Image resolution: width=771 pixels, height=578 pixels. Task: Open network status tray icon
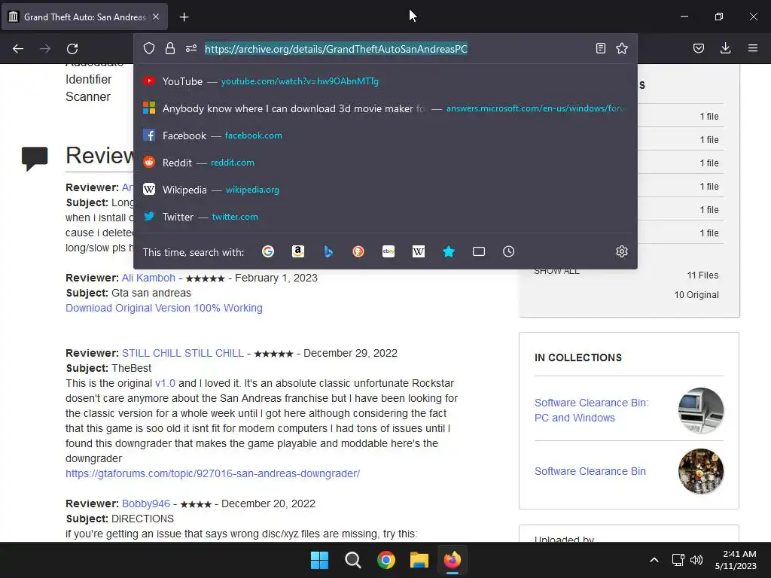(x=678, y=560)
